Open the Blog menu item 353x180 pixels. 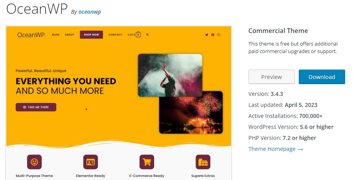point(55,35)
